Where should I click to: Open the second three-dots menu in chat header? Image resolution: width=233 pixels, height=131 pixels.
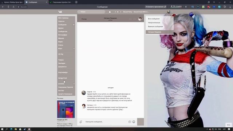[x=135, y=19]
